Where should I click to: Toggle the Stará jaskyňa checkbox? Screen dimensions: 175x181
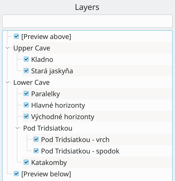26,71
